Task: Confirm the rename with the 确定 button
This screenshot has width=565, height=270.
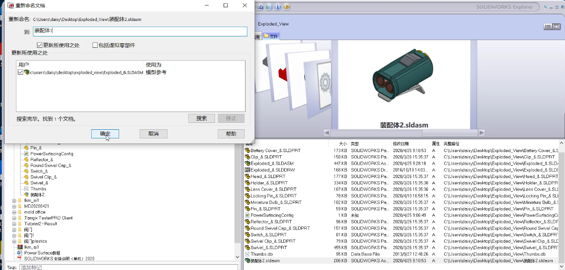Action: 105,133
